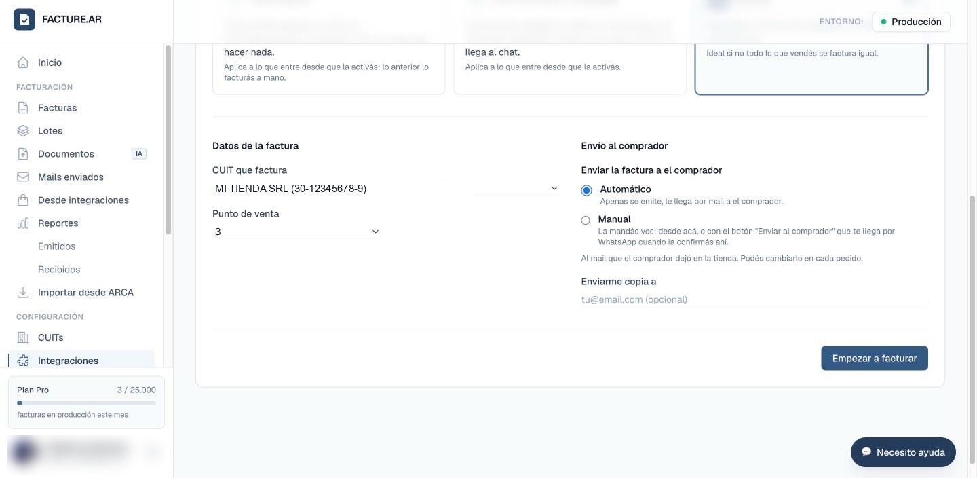Screen dimensions: 977x478
Task: Click the "Datos de la factura" heading
Action: click(255, 146)
